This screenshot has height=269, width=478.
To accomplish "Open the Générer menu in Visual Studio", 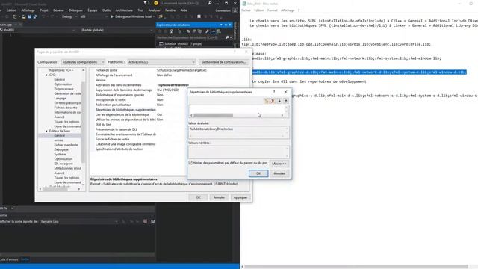I will 58,10.
